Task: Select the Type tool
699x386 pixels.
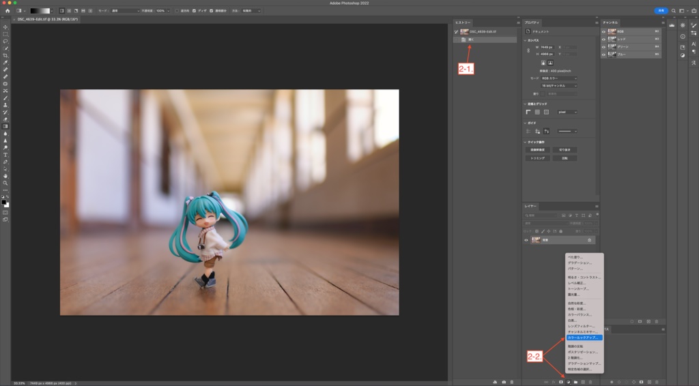Action: click(x=5, y=155)
